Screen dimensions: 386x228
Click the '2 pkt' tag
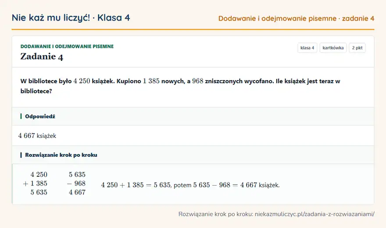pos(357,48)
